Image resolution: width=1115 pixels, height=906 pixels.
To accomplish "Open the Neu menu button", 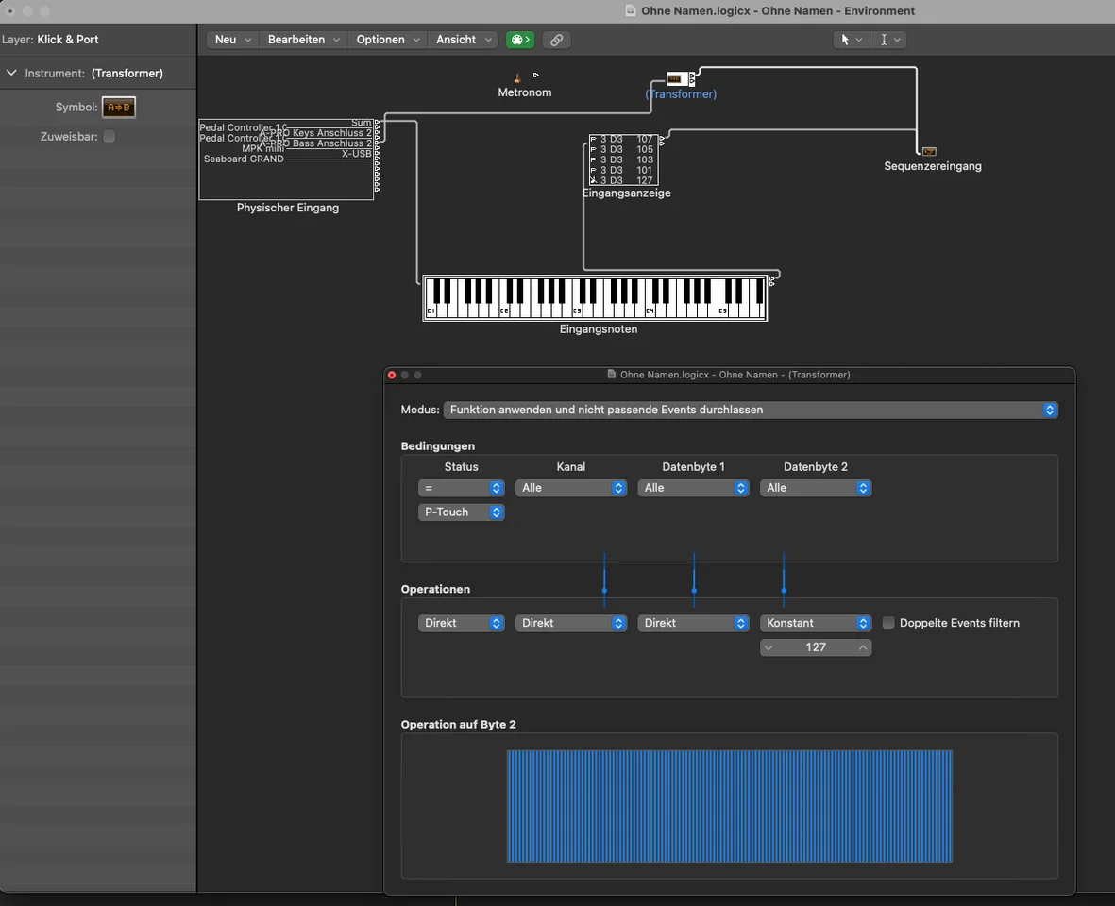I will pyautogui.click(x=233, y=40).
